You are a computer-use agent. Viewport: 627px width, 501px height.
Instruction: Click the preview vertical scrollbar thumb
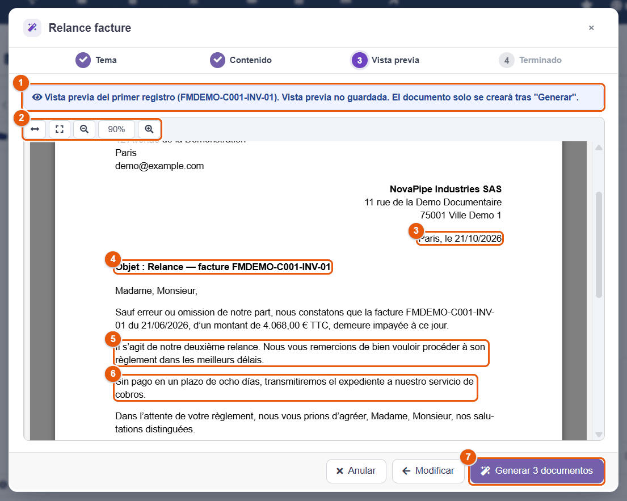[x=599, y=245]
